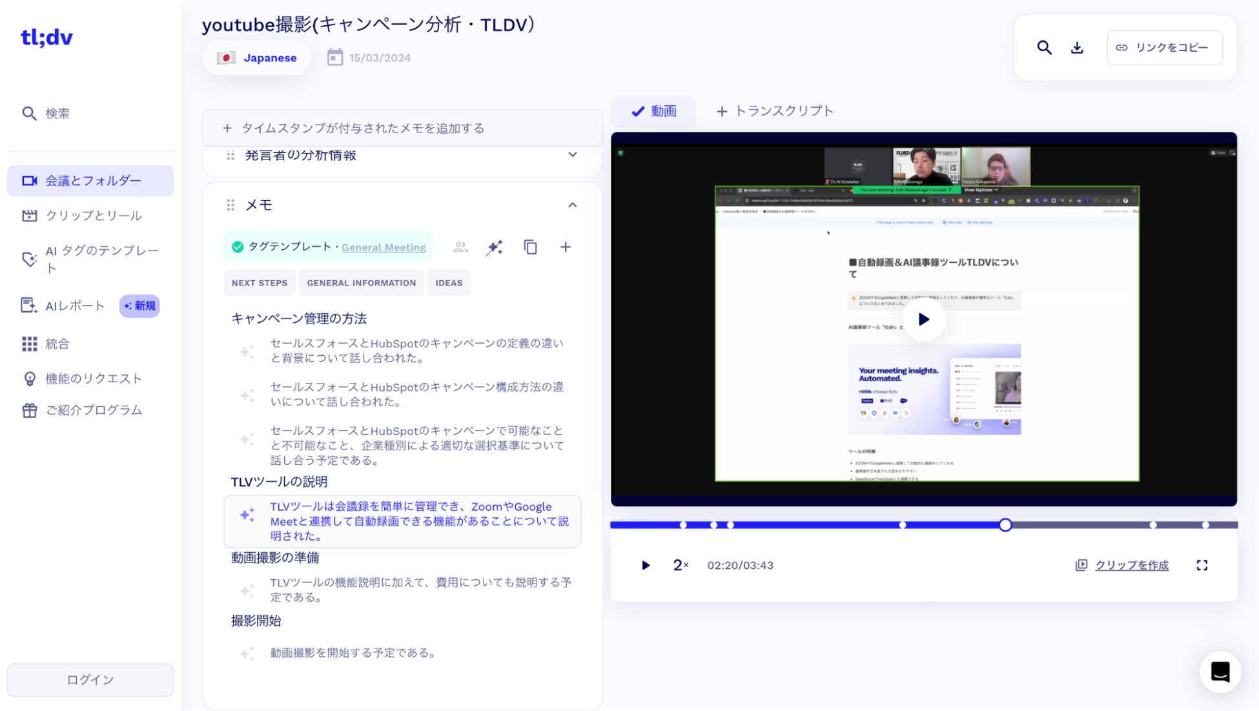Enter fullscreen video mode
This screenshot has height=711, width=1259.
coord(1202,565)
